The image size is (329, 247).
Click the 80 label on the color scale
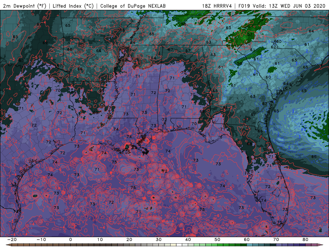pyautogui.click(x=306, y=240)
